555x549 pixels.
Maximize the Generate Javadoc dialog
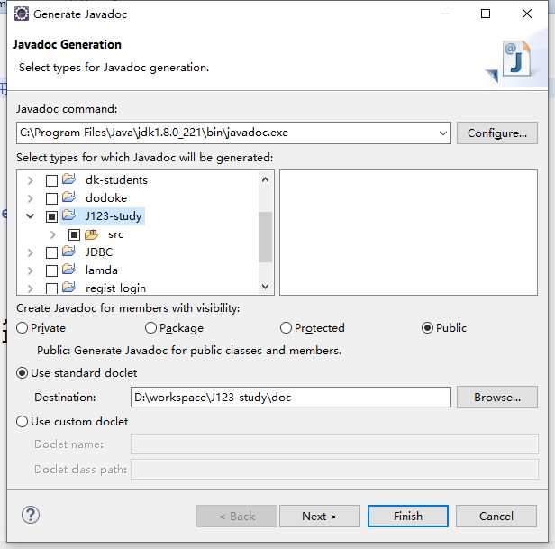(x=486, y=14)
